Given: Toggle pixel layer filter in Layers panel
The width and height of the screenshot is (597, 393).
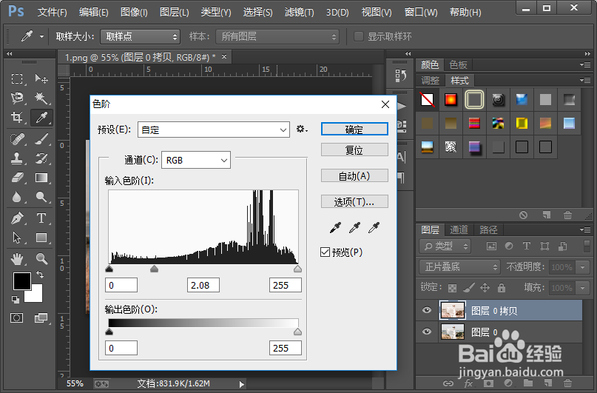Looking at the screenshot, I should (x=491, y=246).
